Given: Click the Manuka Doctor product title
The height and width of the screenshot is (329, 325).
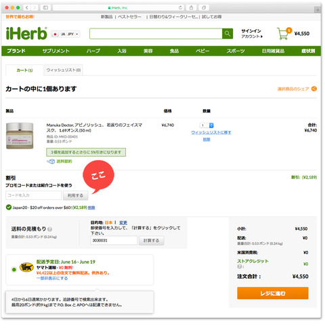Looking at the screenshot, I should pyautogui.click(x=94, y=128).
